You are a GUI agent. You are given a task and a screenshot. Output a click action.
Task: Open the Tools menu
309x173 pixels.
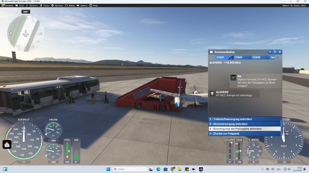[x=44, y=6]
